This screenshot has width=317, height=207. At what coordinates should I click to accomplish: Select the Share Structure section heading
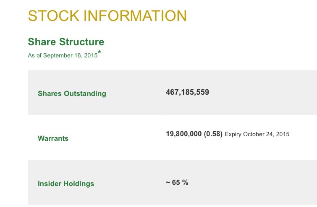(x=66, y=42)
